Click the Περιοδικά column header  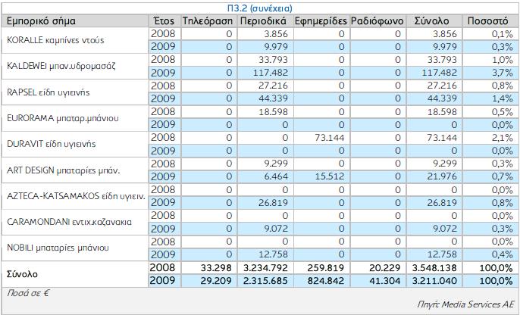click(263, 21)
